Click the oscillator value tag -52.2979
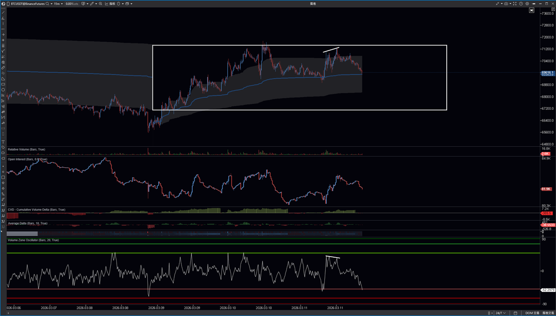Image resolution: width=556 pixels, height=316 pixels. point(547,290)
